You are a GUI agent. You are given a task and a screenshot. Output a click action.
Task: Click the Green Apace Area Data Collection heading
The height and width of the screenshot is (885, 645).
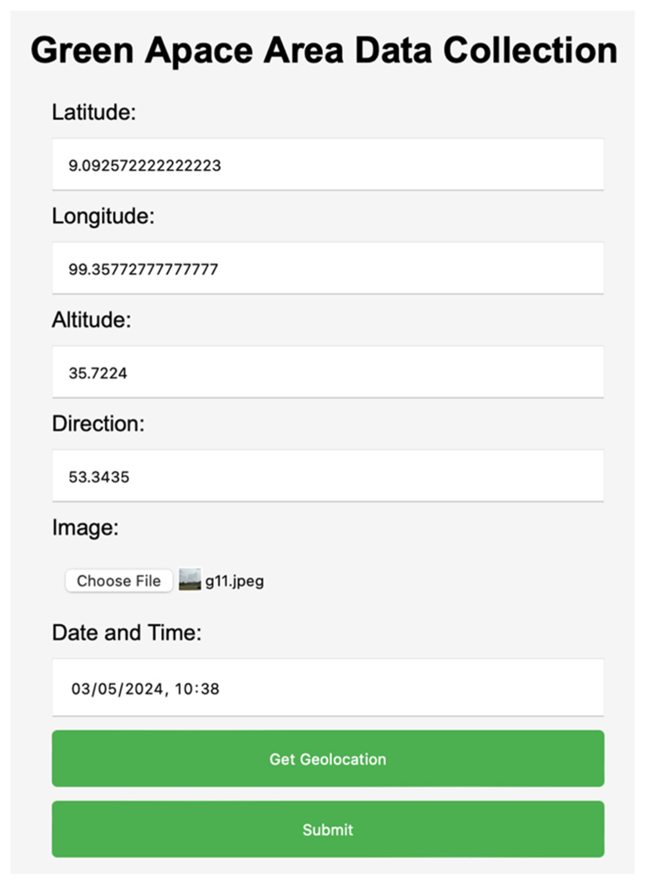324,50
